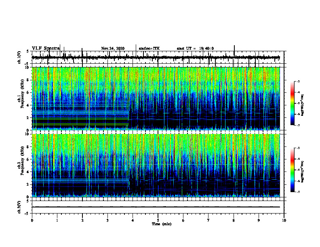Click the ch.1 frequency axis "8" tick label

pyautogui.click(x=28, y=80)
